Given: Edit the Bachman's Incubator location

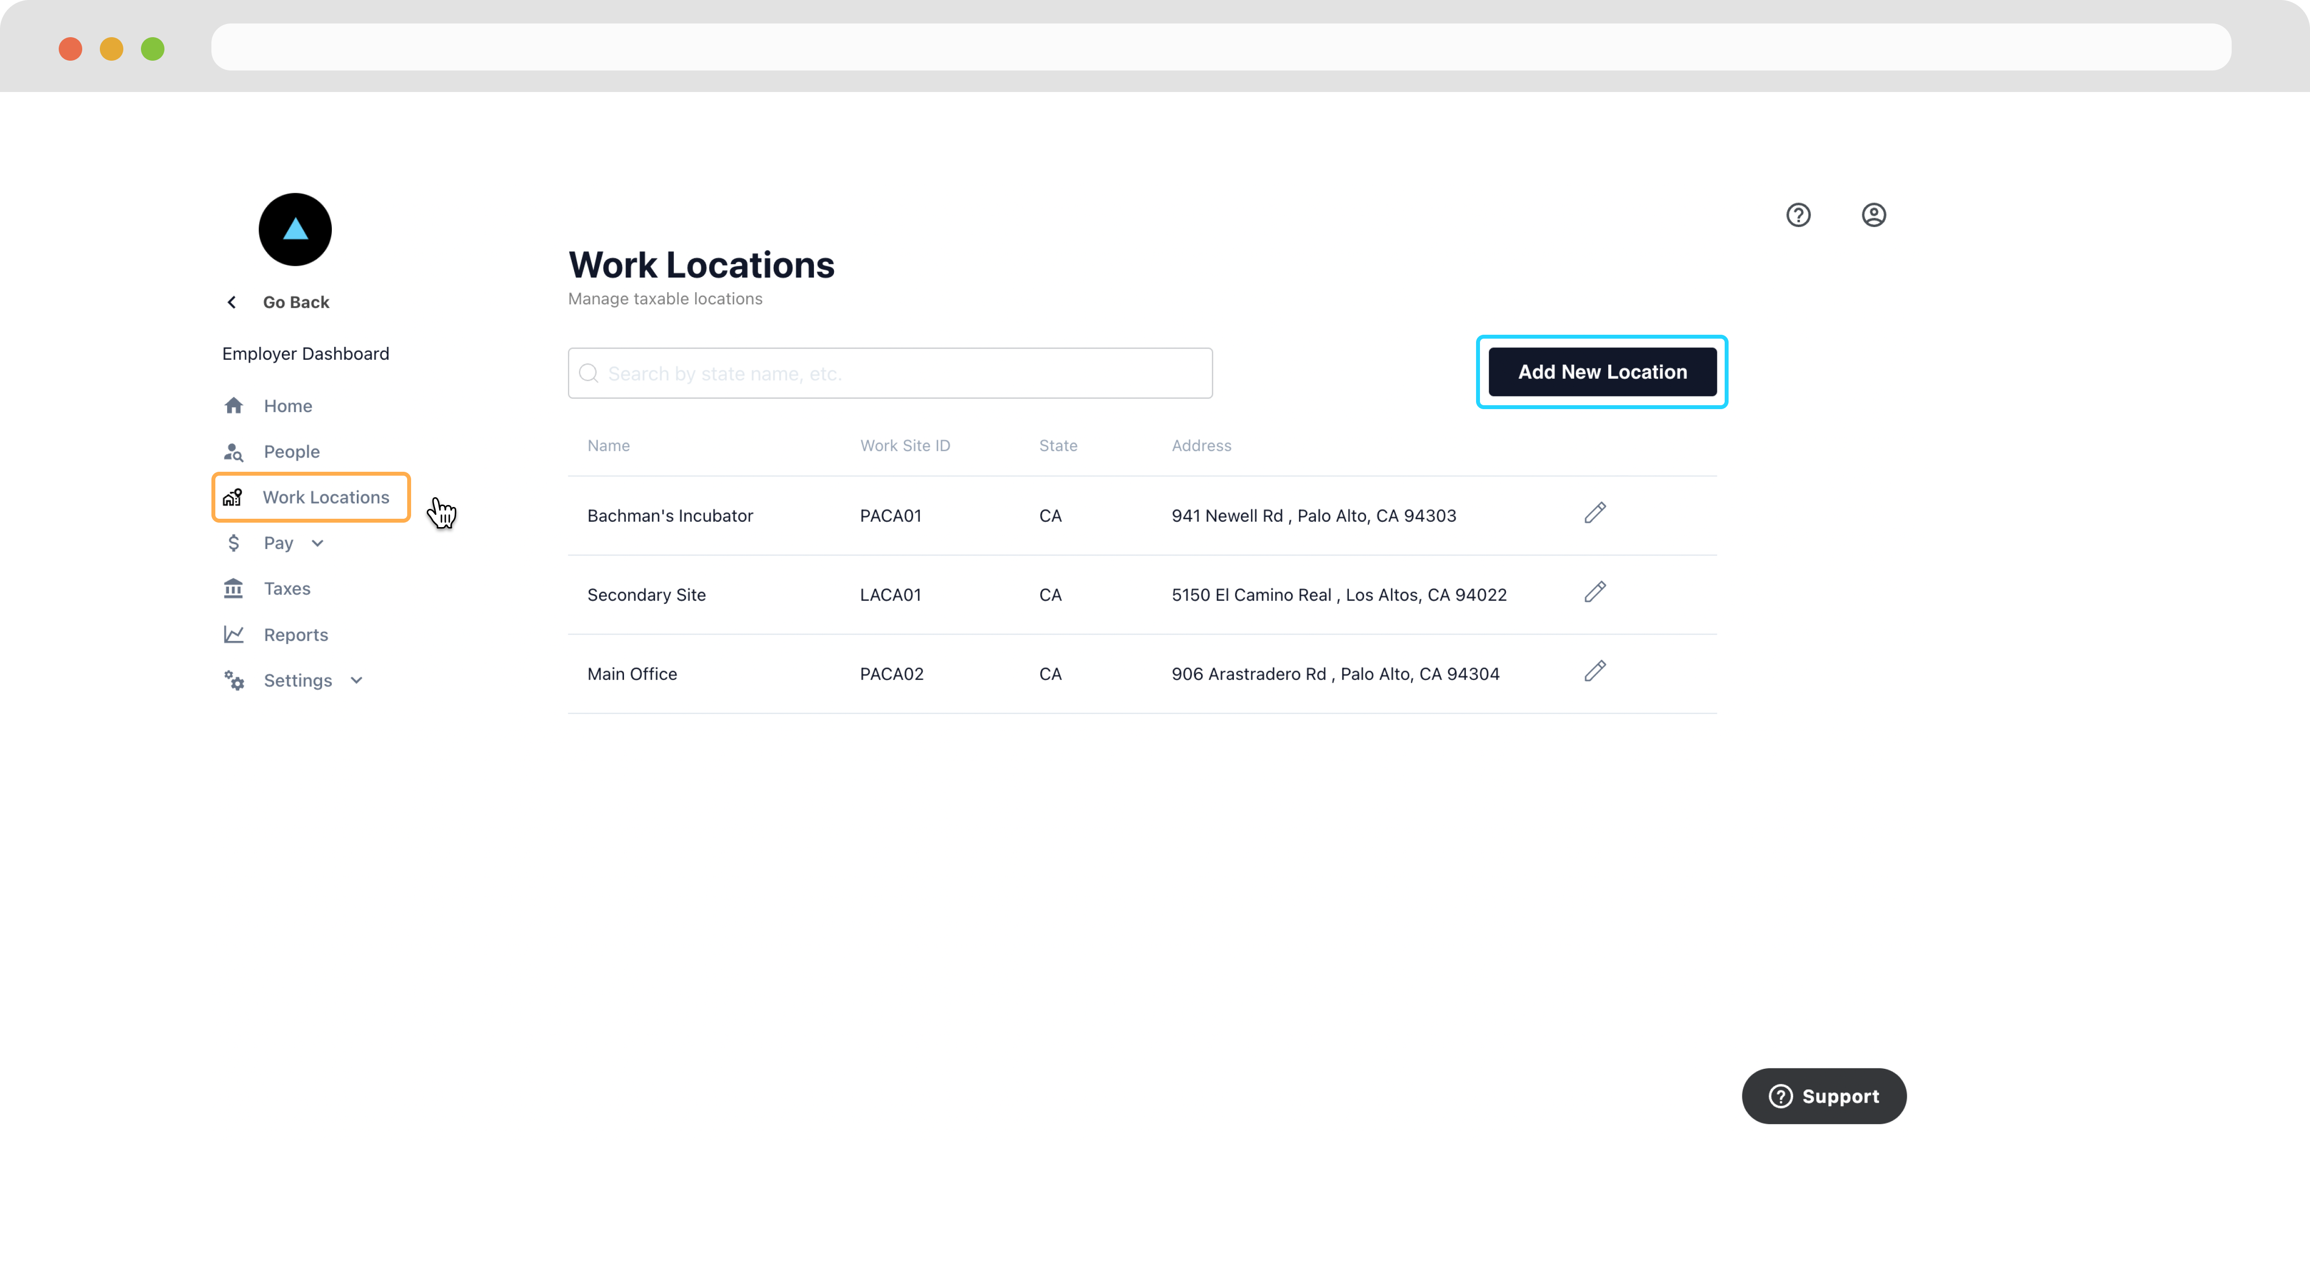Looking at the screenshot, I should point(1594,513).
